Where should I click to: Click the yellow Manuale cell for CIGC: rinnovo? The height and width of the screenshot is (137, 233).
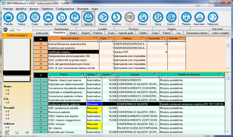click(x=94, y=124)
